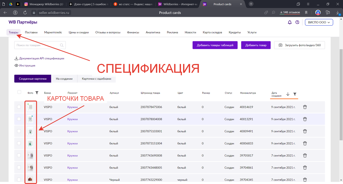Open the pinned tab with yellow play icon

coord(18,4)
